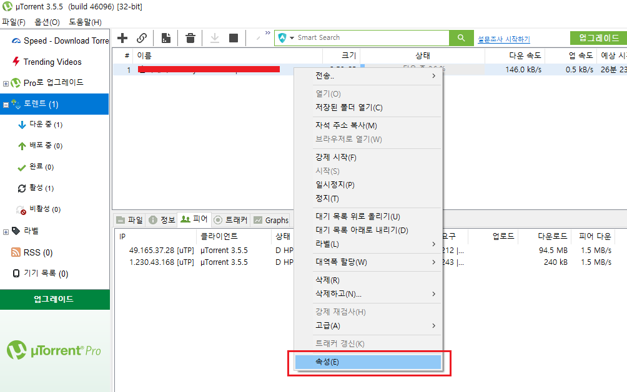Click the µTorrent Pro banner logo
This screenshot has width=627, height=392.
54,350
